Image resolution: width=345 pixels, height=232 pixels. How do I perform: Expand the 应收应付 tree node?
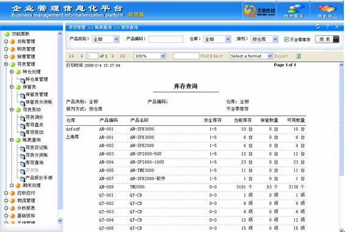6,193
